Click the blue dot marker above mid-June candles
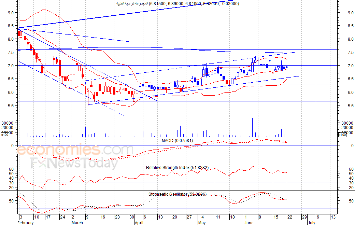The image size is (355, 225). click(270, 60)
